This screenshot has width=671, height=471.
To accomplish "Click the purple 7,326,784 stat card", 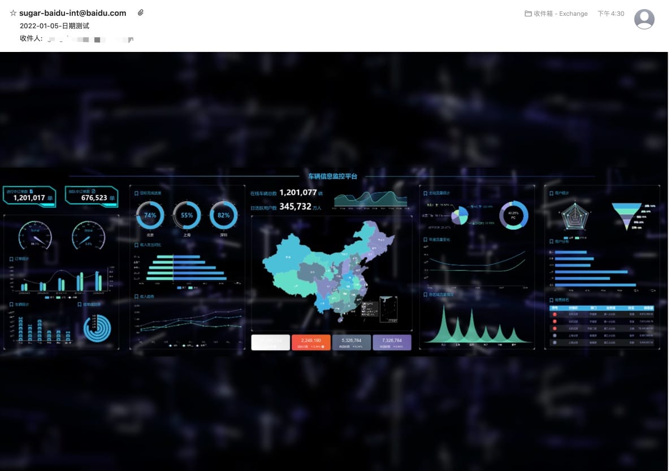I will point(392,342).
